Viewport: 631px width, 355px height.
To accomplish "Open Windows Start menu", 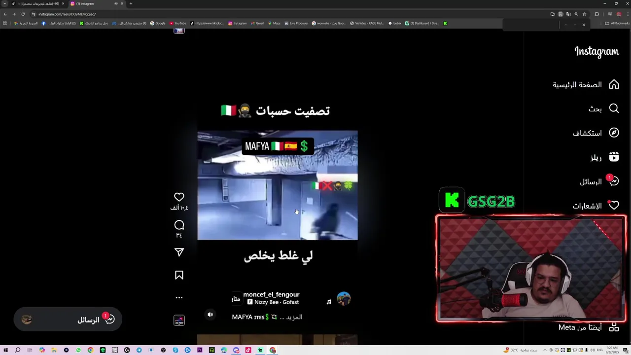I will 5,350.
